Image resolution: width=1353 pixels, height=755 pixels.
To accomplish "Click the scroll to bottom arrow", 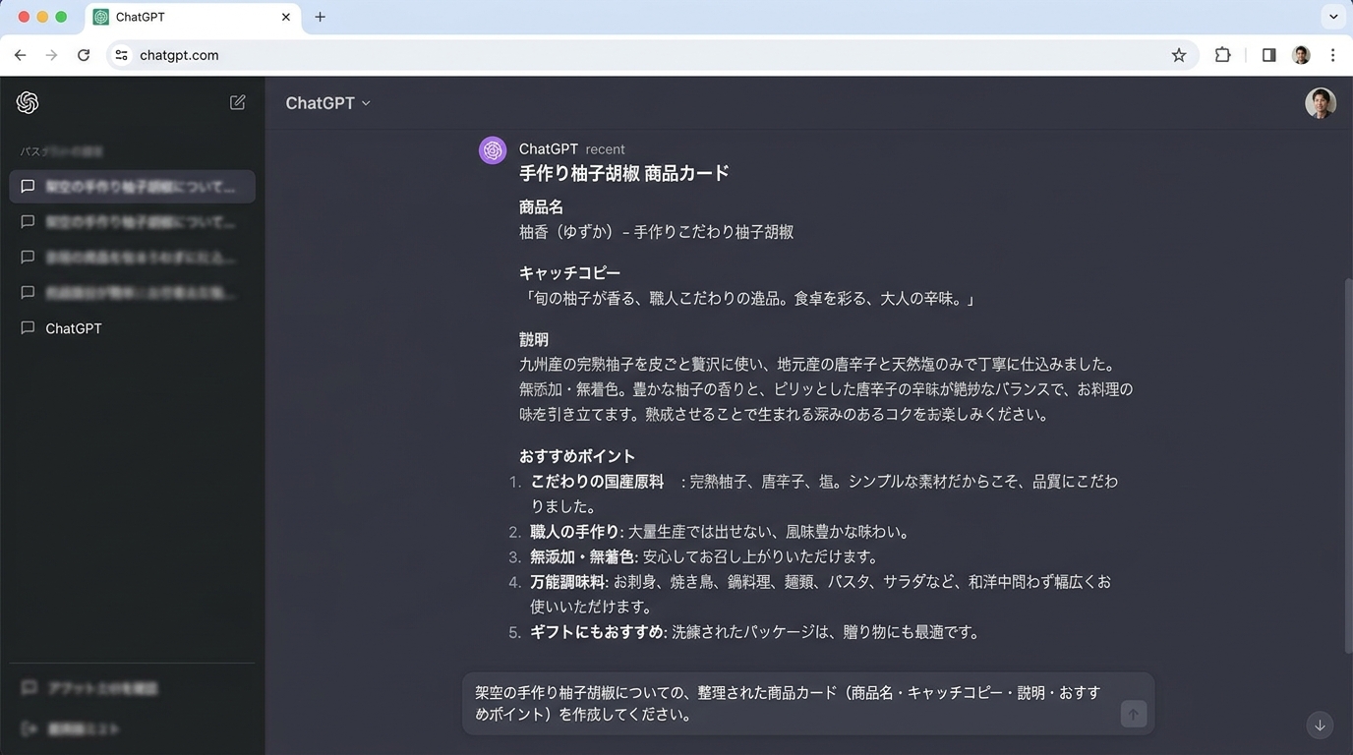I will point(1320,726).
